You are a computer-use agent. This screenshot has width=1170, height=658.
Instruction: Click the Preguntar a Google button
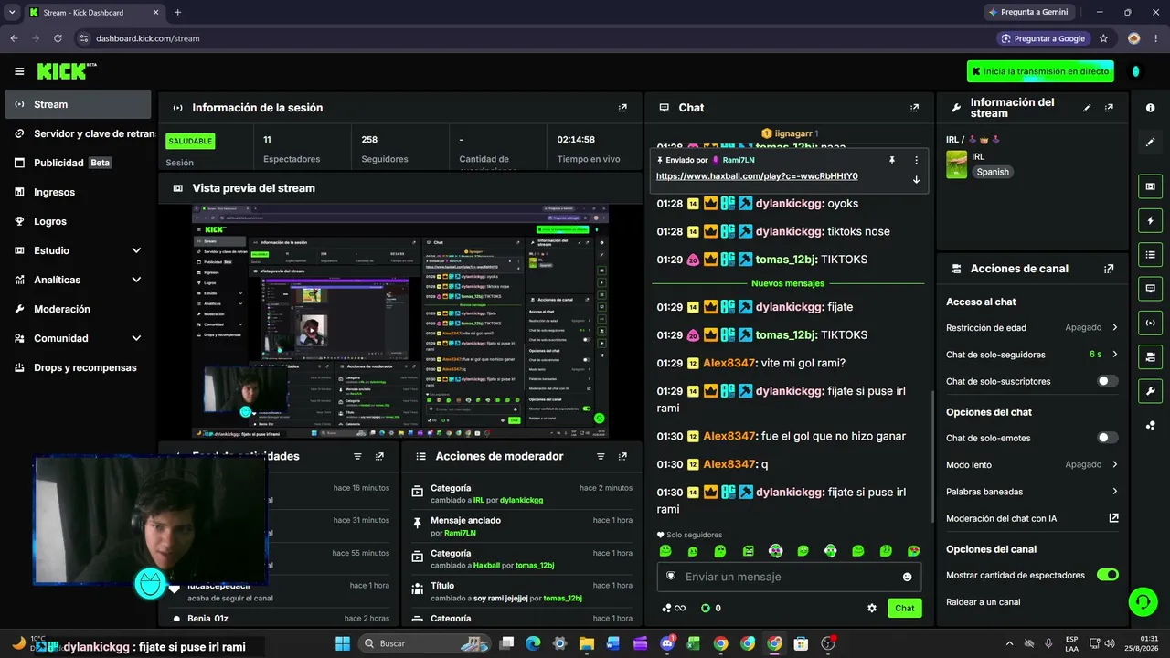[1043, 38]
